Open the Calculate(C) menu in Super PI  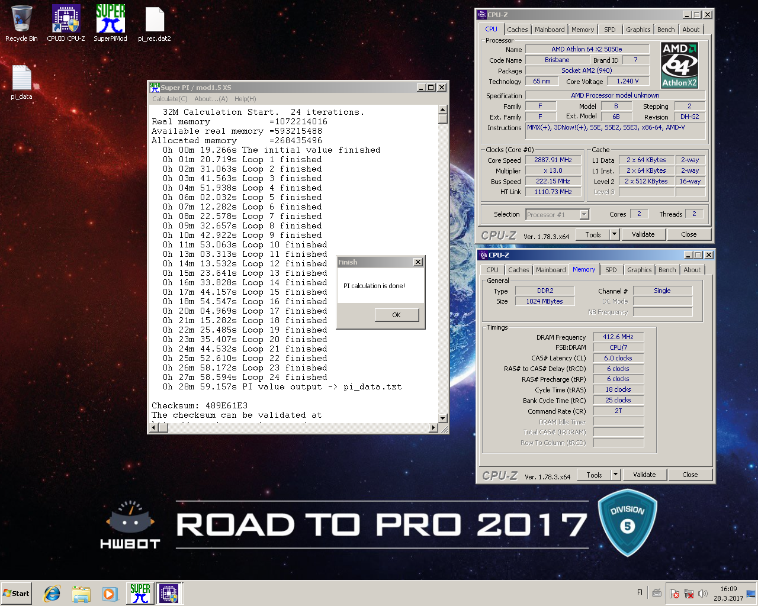coord(170,99)
